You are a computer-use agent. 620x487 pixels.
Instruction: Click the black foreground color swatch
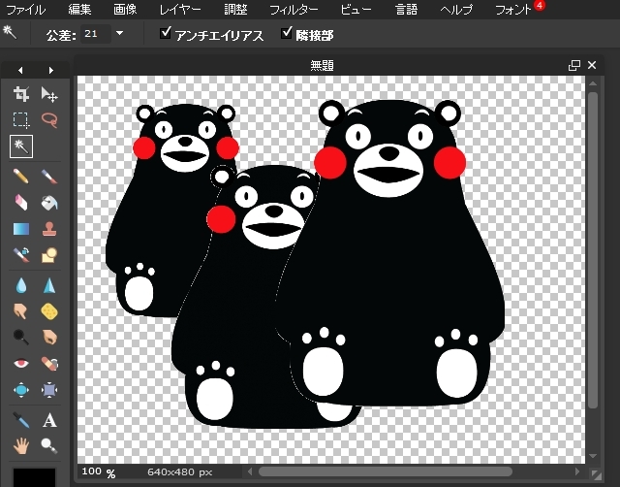click(35, 477)
